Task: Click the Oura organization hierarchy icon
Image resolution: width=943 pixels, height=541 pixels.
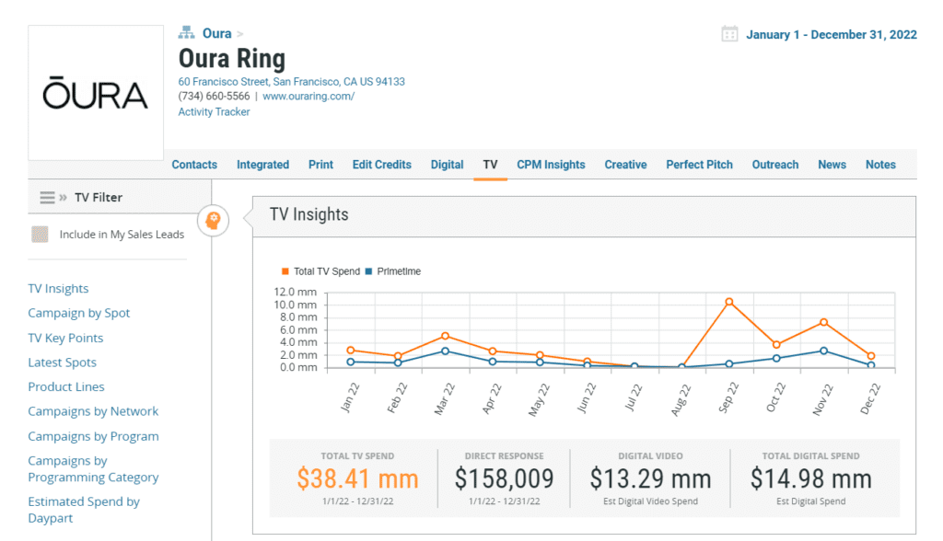Action: point(186,32)
